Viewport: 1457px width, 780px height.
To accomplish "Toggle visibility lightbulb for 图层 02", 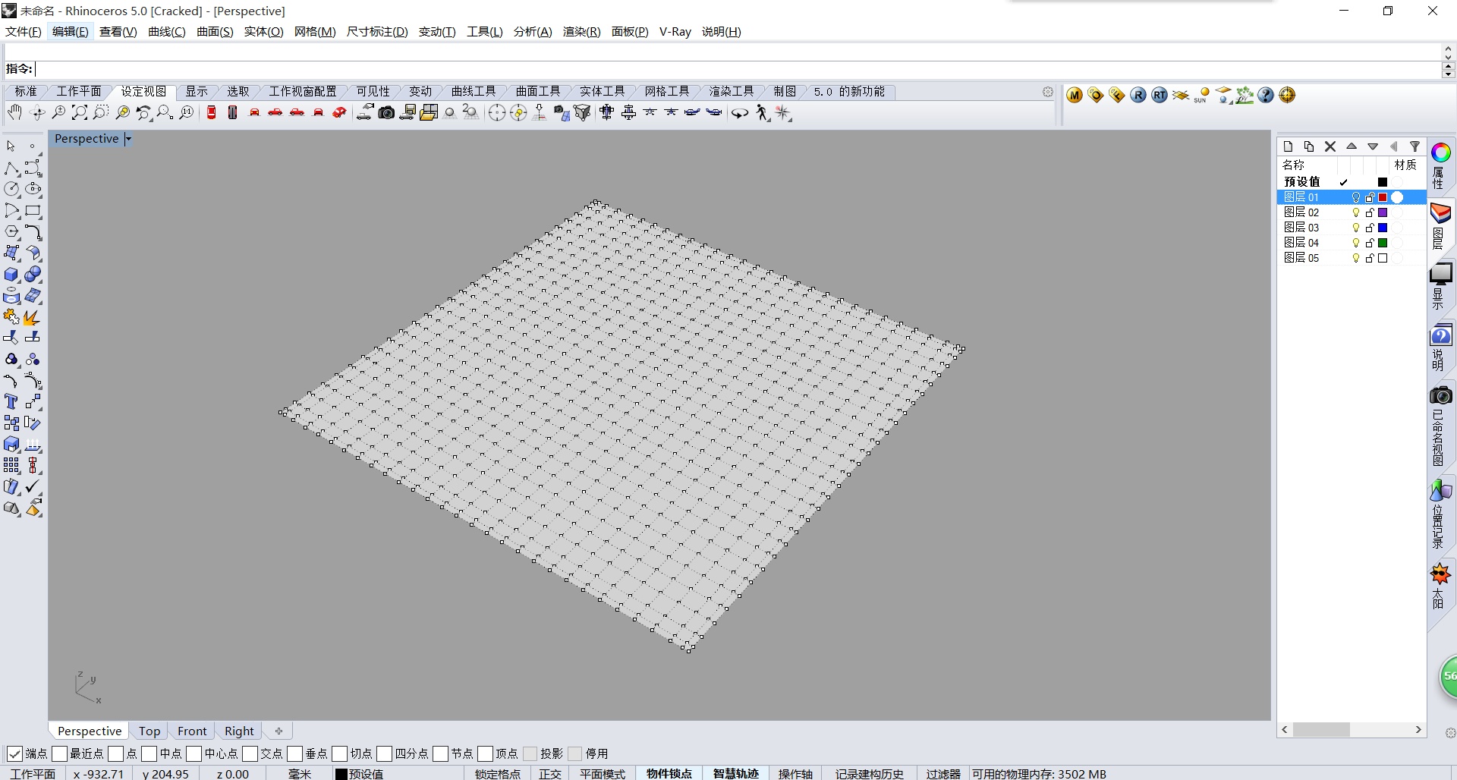I will click(x=1356, y=212).
